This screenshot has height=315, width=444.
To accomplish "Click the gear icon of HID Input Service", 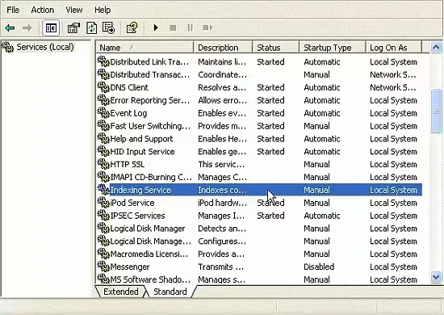I will click(103, 151).
